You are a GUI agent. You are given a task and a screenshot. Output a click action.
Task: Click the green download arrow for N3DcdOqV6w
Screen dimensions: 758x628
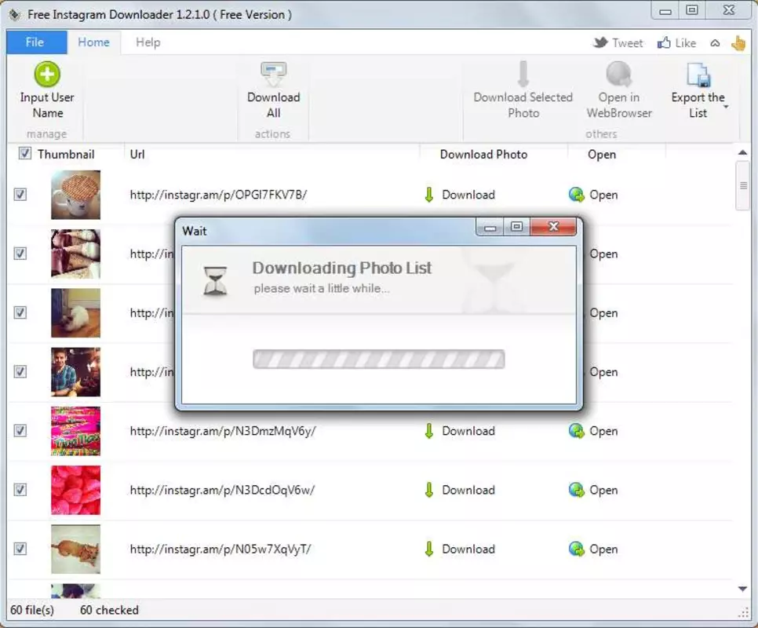point(428,490)
